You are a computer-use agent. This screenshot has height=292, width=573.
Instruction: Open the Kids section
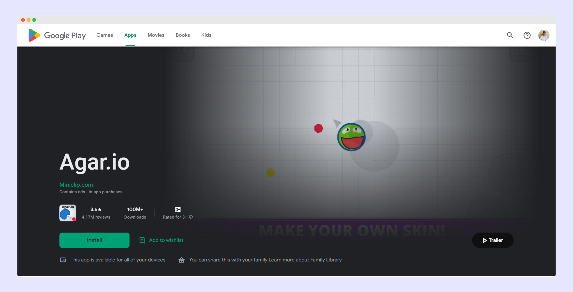click(206, 35)
